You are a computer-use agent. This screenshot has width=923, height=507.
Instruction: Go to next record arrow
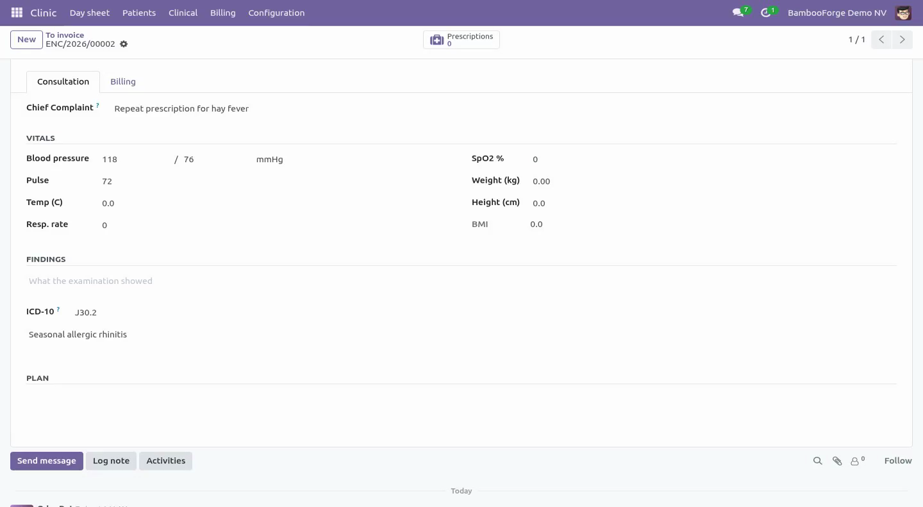tap(902, 40)
